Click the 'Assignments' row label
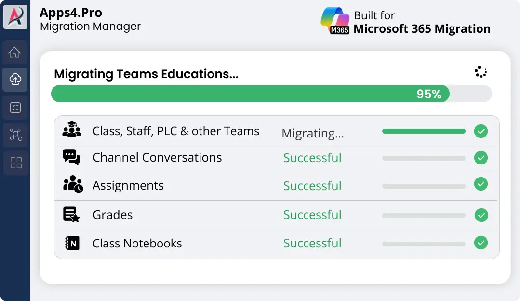The height and width of the screenshot is (301, 520). (x=128, y=186)
